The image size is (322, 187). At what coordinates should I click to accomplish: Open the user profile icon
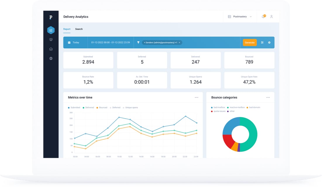271,17
